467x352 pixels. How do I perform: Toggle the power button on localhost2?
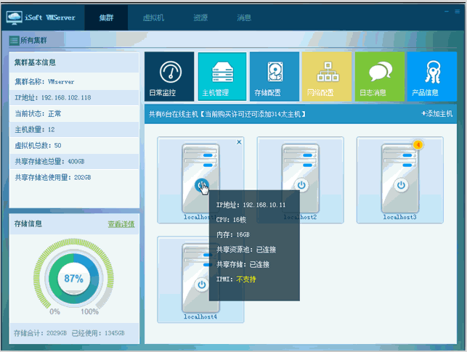301,185
